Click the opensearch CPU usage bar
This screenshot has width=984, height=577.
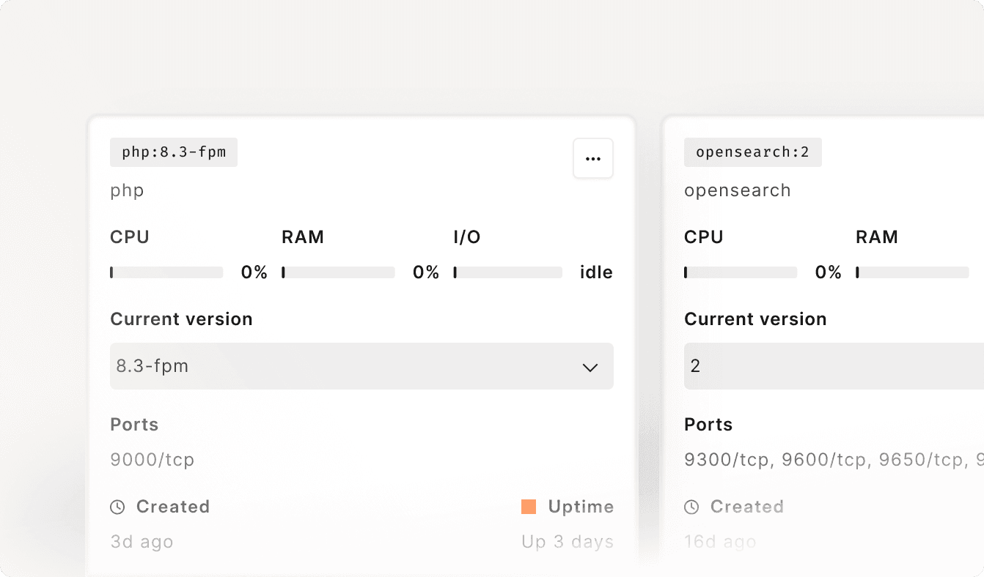click(x=741, y=272)
